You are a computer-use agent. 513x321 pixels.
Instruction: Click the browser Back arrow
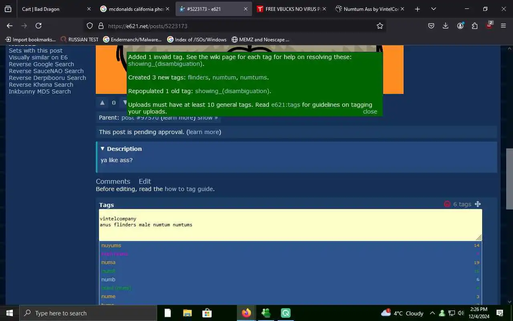10,26
